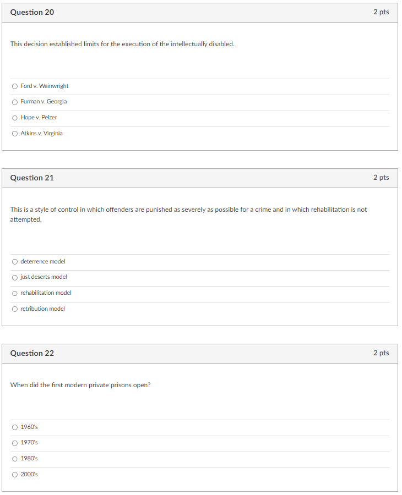Screen dimensions: 402x495
Task: Click the Question 20 header
Action: pyautogui.click(x=31, y=12)
